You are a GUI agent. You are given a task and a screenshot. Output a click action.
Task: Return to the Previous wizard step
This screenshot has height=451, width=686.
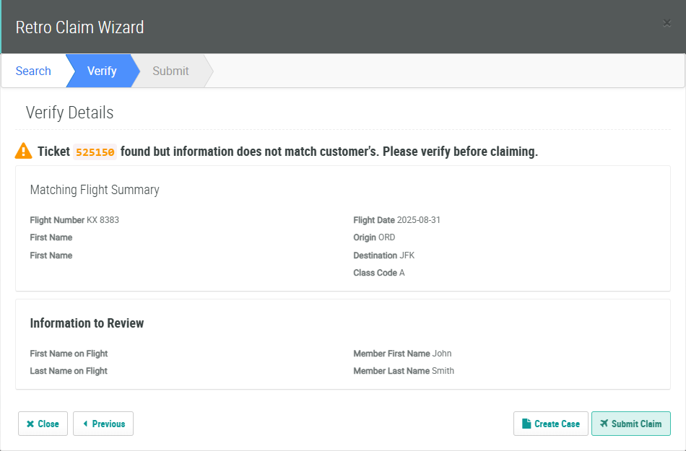pyautogui.click(x=103, y=424)
